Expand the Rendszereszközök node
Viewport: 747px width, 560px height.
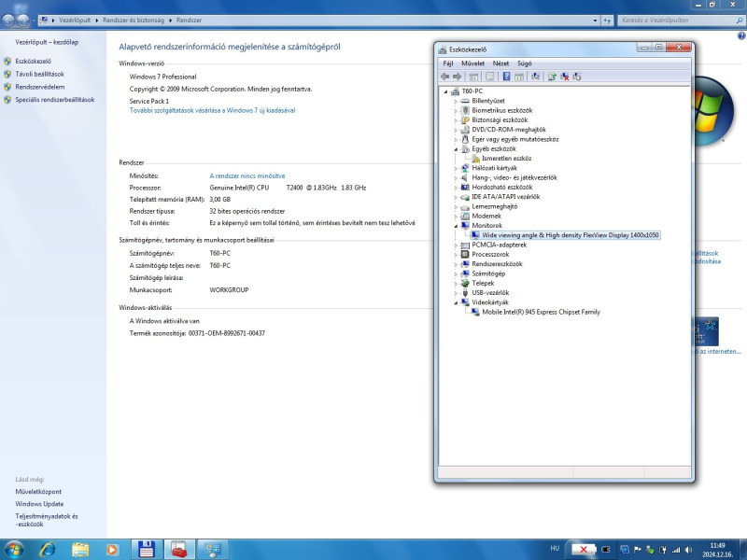(x=456, y=264)
